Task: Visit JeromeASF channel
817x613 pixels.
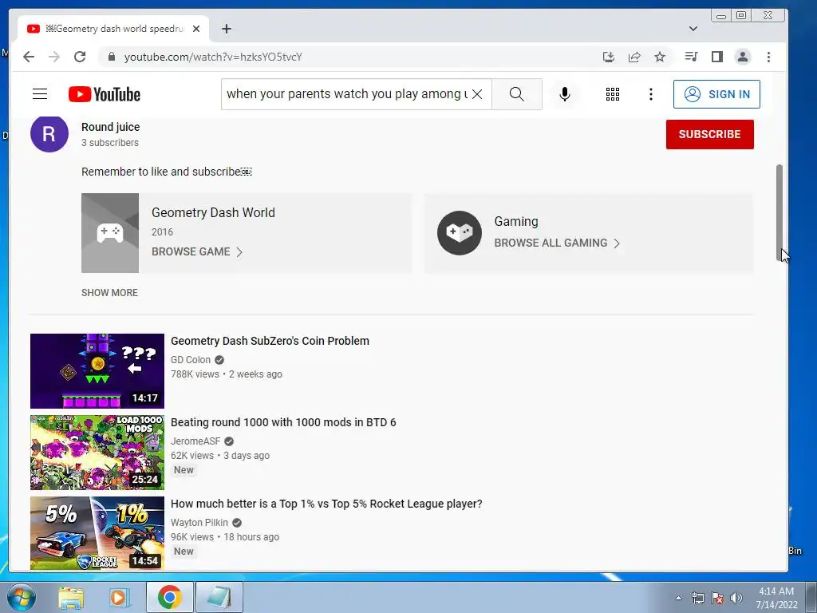Action: pyautogui.click(x=195, y=441)
